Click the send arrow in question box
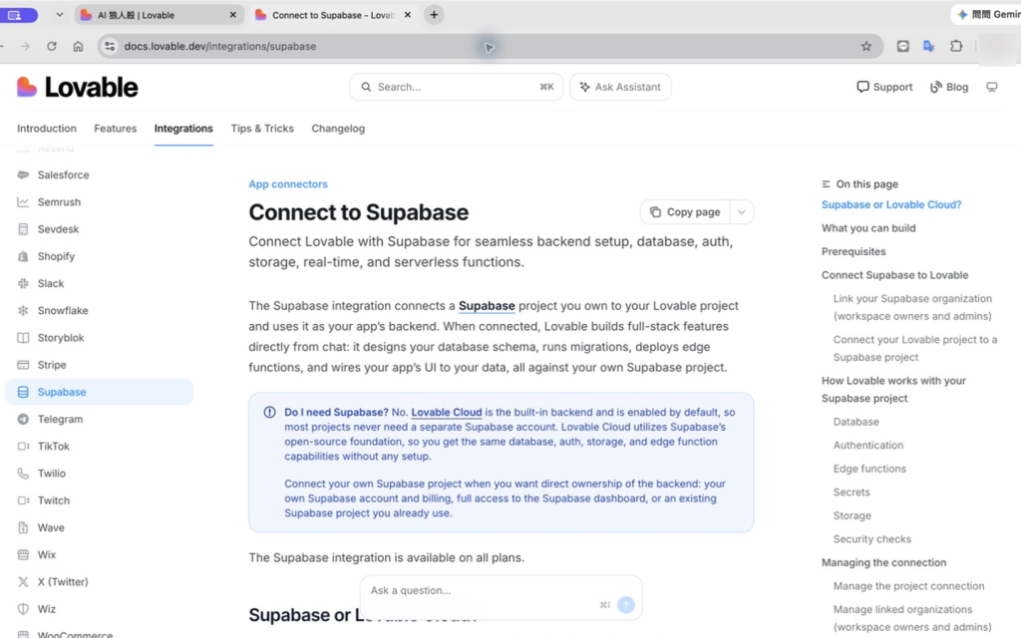Screen dimensions: 1021x638 [x=626, y=605]
